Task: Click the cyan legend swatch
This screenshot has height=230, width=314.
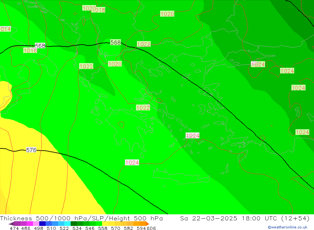Action: 68,224
